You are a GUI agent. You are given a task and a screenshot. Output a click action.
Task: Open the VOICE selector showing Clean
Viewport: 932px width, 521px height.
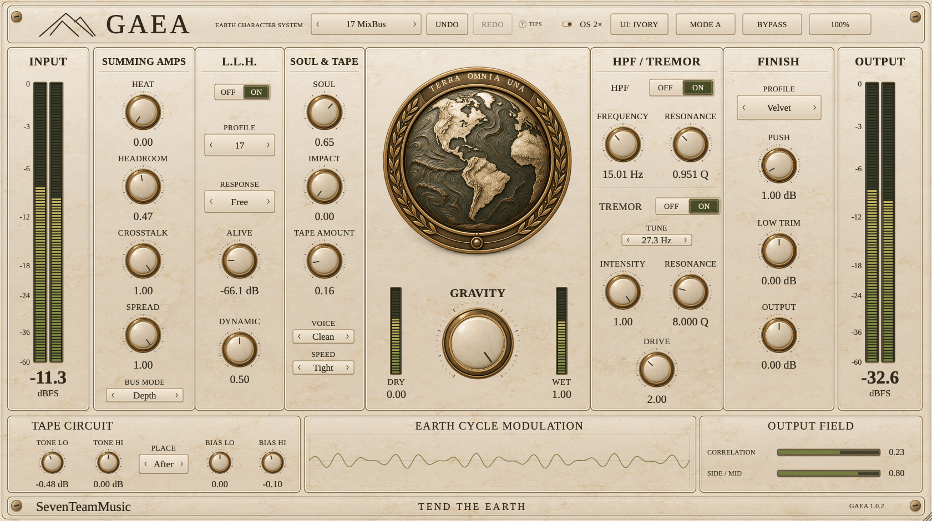click(x=323, y=336)
